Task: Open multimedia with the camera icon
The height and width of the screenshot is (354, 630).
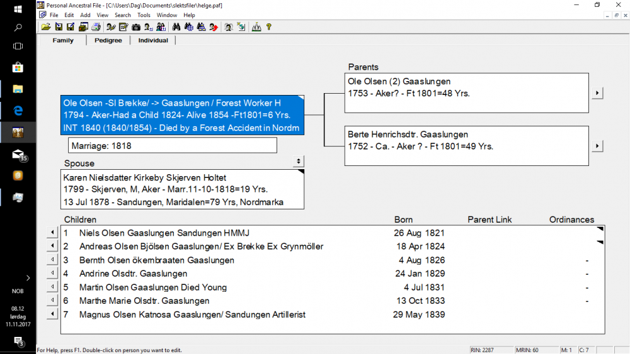Action: click(136, 27)
